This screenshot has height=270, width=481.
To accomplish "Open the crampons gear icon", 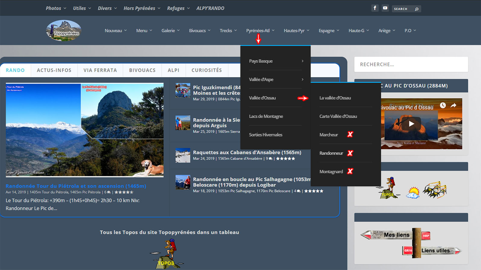I will 435,190.
